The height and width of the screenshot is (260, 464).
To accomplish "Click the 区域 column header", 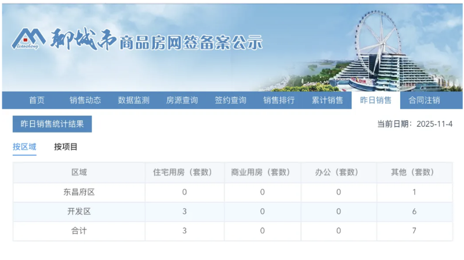I will 79,172.
